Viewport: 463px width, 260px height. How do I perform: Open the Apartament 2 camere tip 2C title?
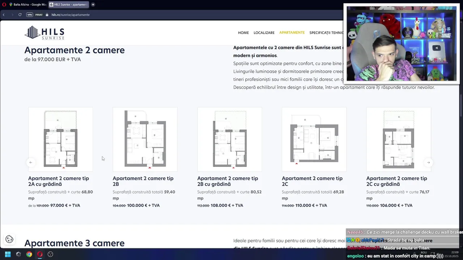312,181
